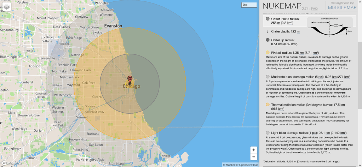
Task: Zoom in with the plus button
Action: pos(253,150)
